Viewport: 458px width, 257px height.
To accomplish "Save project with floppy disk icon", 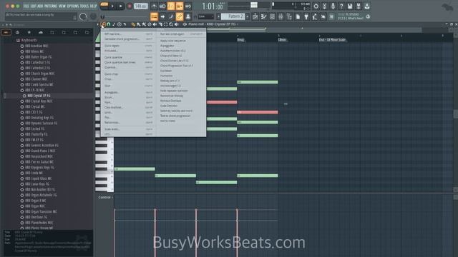I will pos(349,6).
